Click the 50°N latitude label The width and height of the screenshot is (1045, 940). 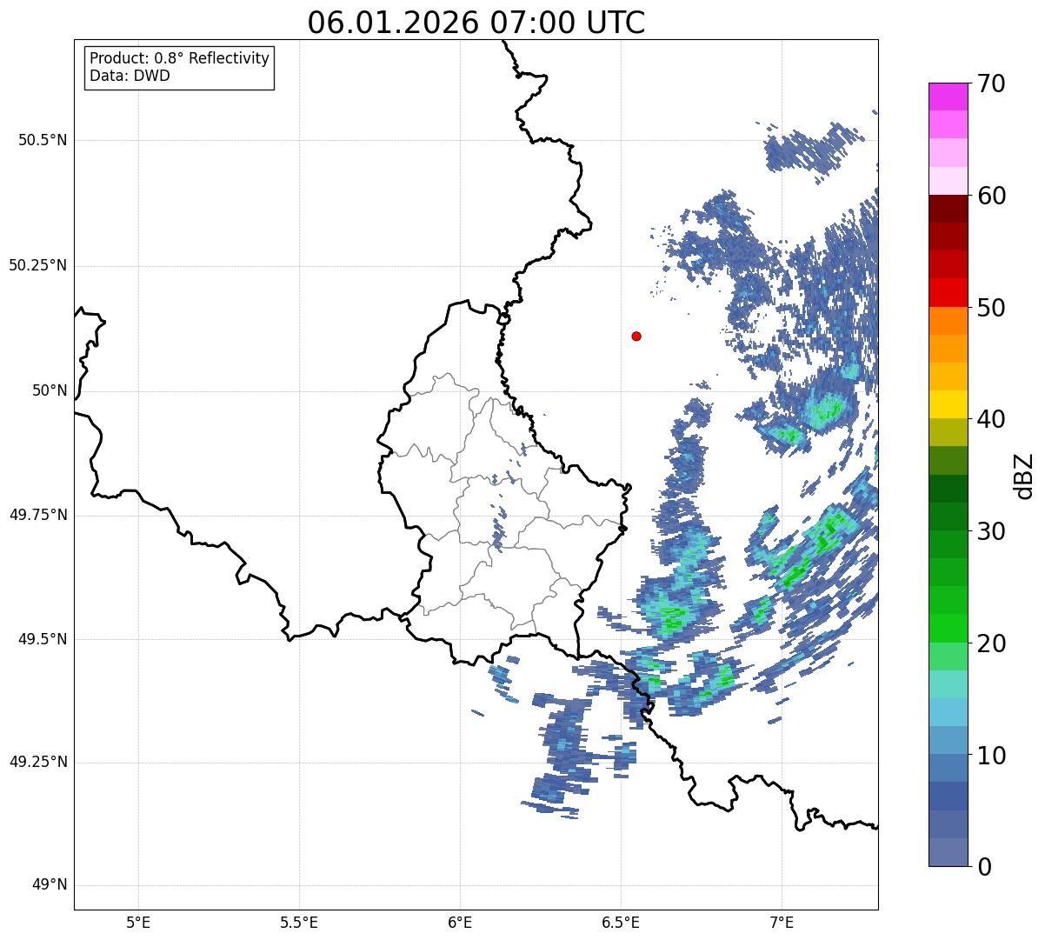(50, 390)
